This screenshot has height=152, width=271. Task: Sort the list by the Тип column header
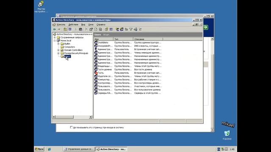(123, 39)
